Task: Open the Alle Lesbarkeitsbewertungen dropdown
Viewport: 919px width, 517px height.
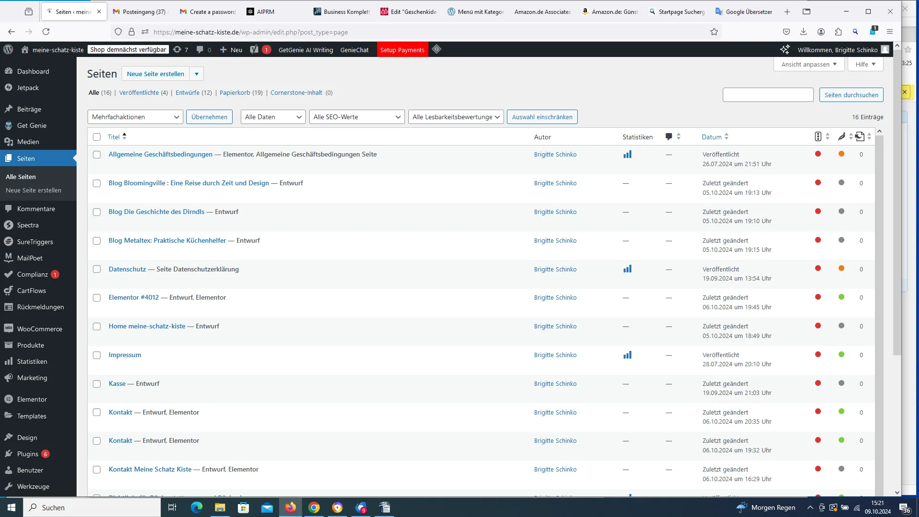Action: (x=456, y=117)
